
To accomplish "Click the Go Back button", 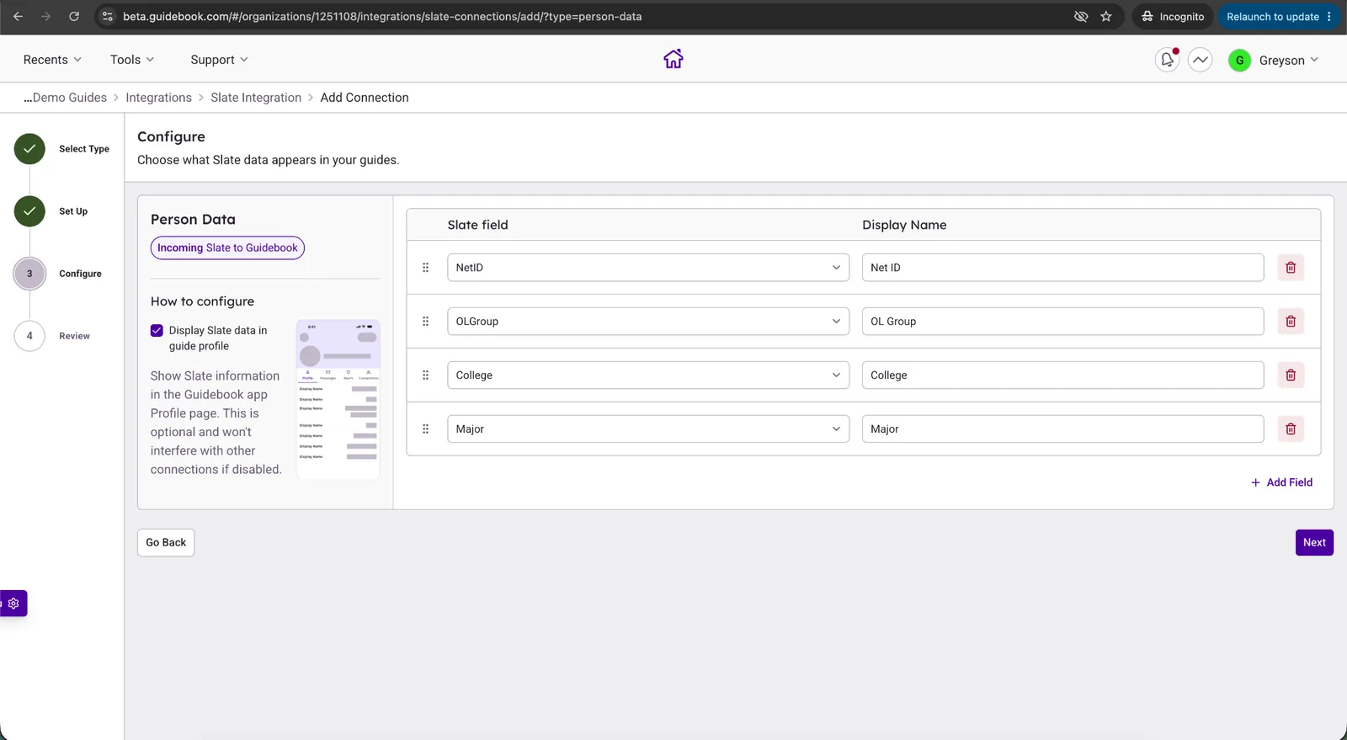I will coord(166,542).
